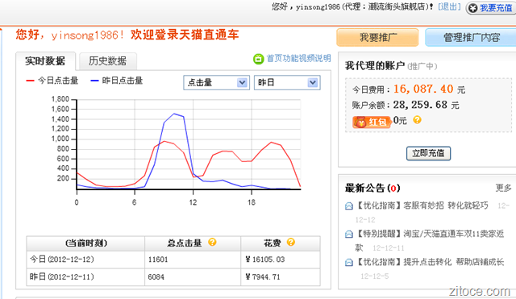The width and height of the screenshot is (516, 299).
Task: Click the blue 昨日点击量 legend marker
Action: (x=94, y=81)
